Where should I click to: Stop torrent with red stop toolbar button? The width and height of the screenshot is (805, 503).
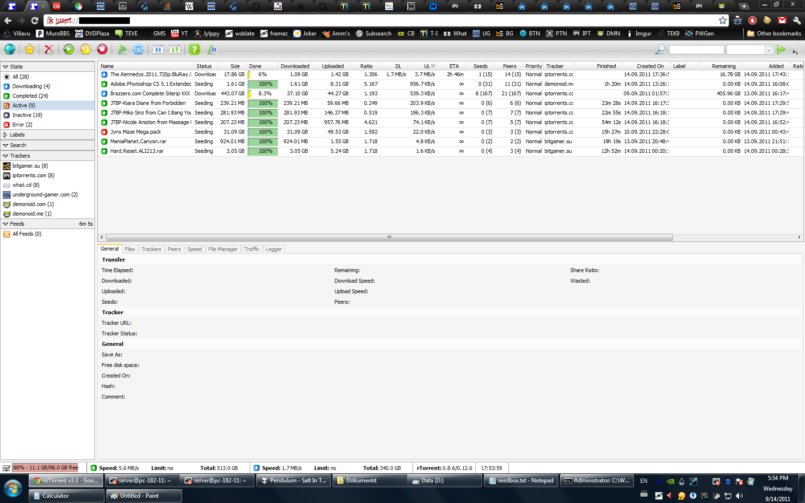[x=102, y=49]
